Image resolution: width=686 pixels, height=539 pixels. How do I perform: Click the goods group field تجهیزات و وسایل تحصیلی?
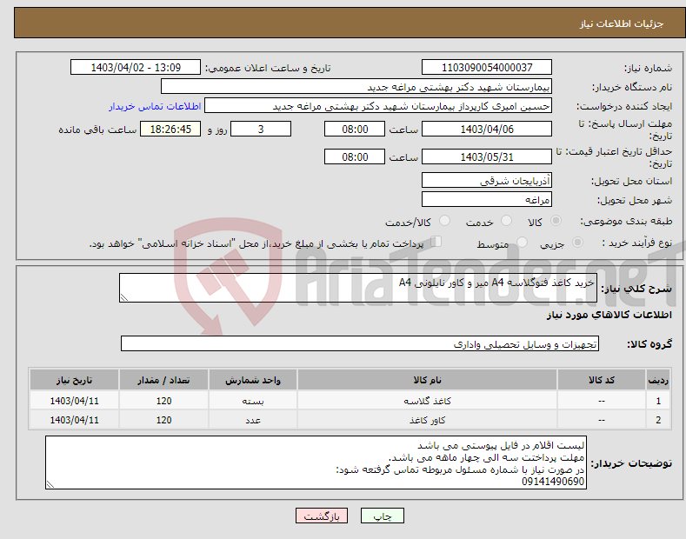coord(360,344)
